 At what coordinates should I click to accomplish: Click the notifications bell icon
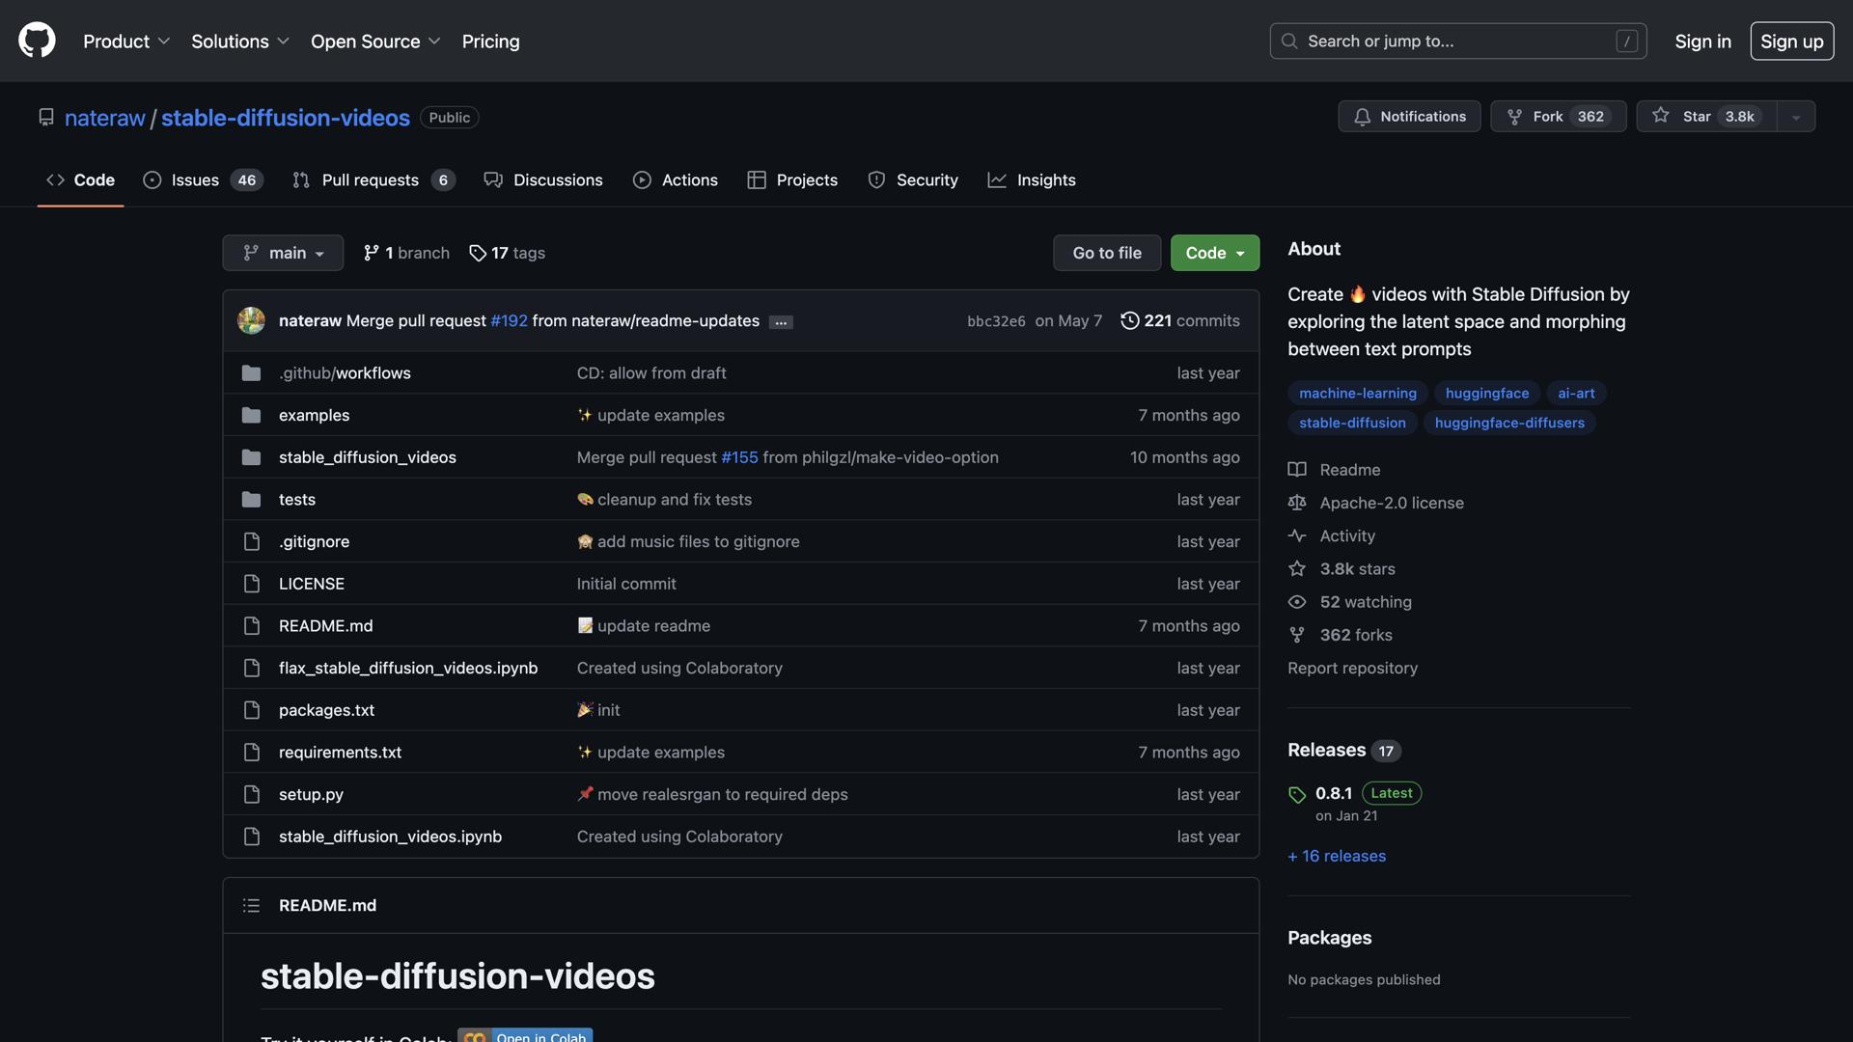(x=1362, y=116)
